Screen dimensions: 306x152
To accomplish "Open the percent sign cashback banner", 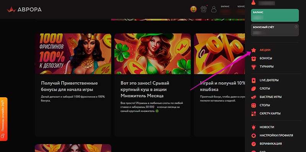I will coord(219,54).
